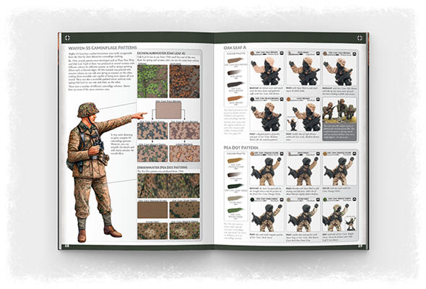
Task: Click the Balkenkreuz emblem on the left page header
Action: [67, 38]
